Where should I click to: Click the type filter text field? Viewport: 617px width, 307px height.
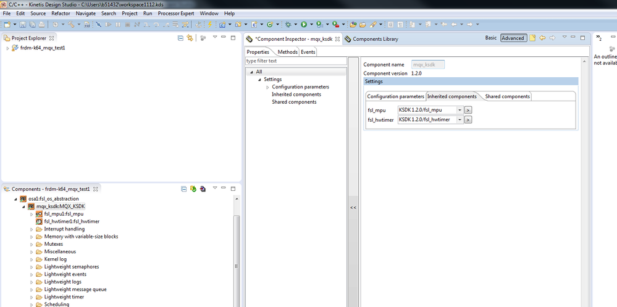tap(295, 61)
